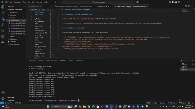Viewport: 195px width, 109px height.
Task: Click the open preview to the side icon
Action: (x=186, y=6)
